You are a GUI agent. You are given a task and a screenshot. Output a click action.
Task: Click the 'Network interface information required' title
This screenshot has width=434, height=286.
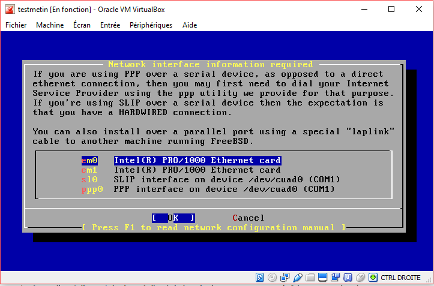tap(211, 64)
